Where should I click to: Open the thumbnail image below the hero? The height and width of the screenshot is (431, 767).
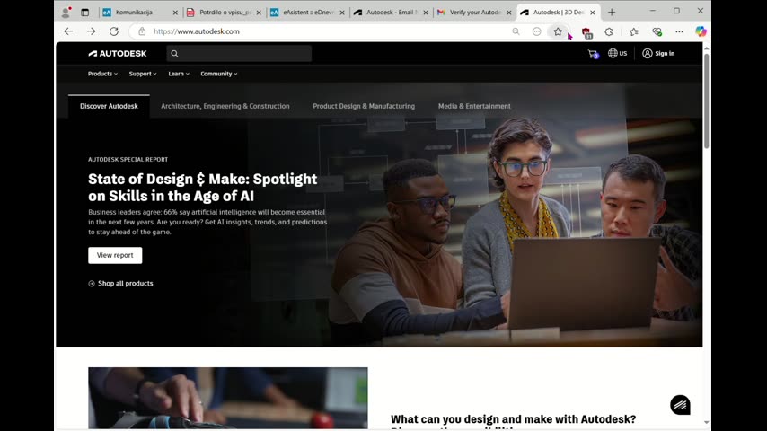click(228, 398)
